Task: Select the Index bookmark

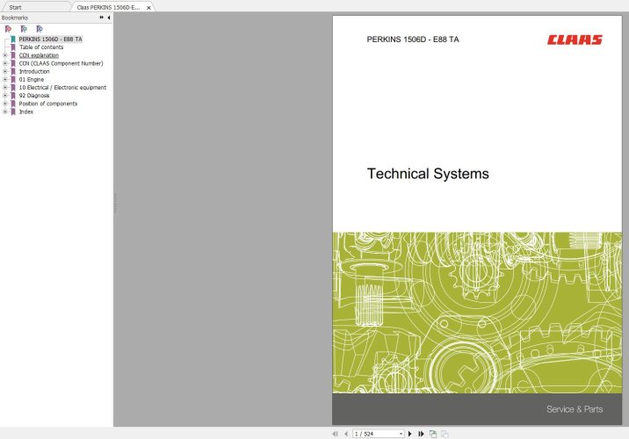Action: [26, 112]
